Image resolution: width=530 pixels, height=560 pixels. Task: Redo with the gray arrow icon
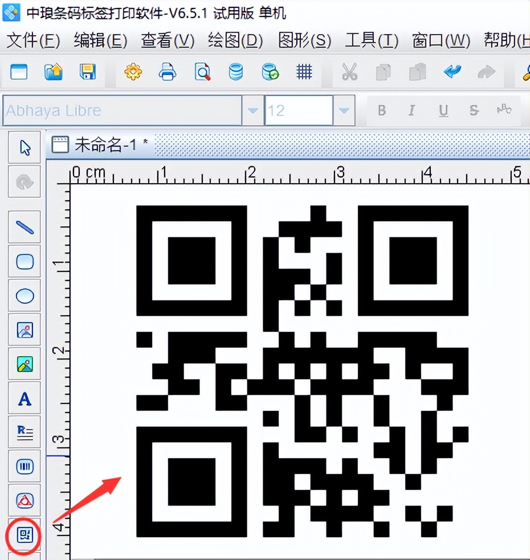[486, 72]
